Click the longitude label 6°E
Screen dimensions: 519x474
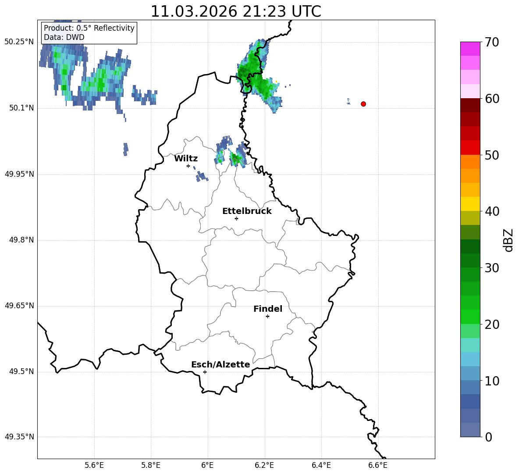pyautogui.click(x=207, y=465)
